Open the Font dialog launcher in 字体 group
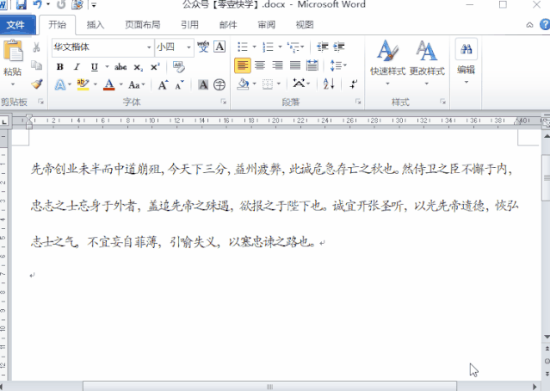Viewport: 550px width, 391px height. (225, 102)
